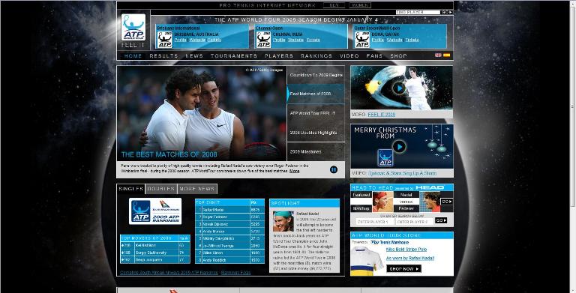Open the TOURNAMENTS menu
This screenshot has height=293, width=576.
coord(234,55)
